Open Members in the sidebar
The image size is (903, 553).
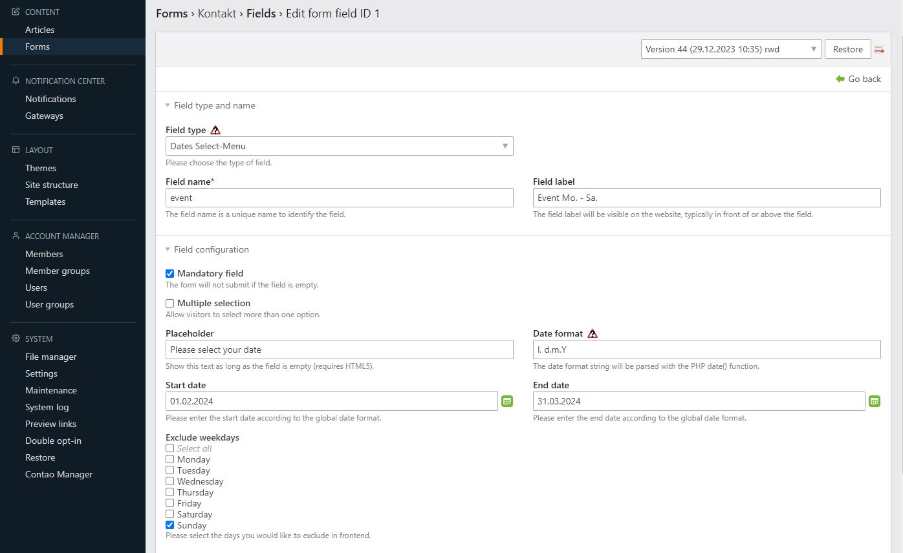coord(44,254)
